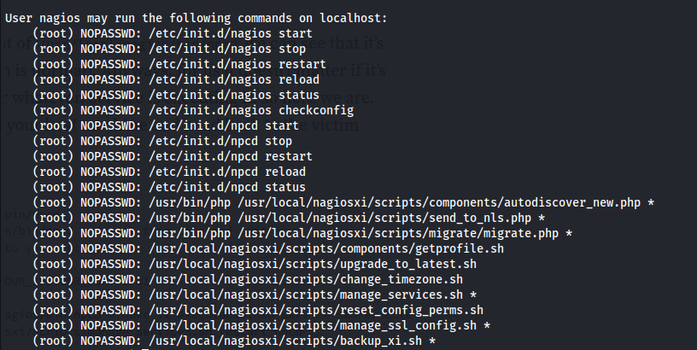Select the manage_services.sh entry

pyautogui.click(x=255, y=295)
